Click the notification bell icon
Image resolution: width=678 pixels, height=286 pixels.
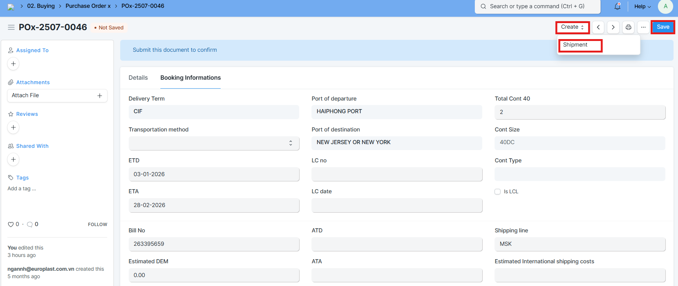point(617,6)
